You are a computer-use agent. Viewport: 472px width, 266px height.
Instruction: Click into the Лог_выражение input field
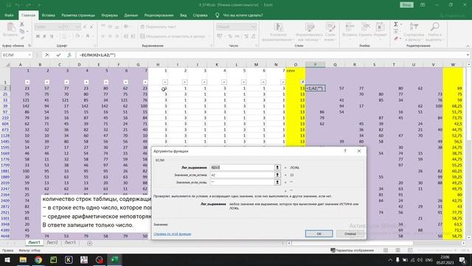click(242, 168)
